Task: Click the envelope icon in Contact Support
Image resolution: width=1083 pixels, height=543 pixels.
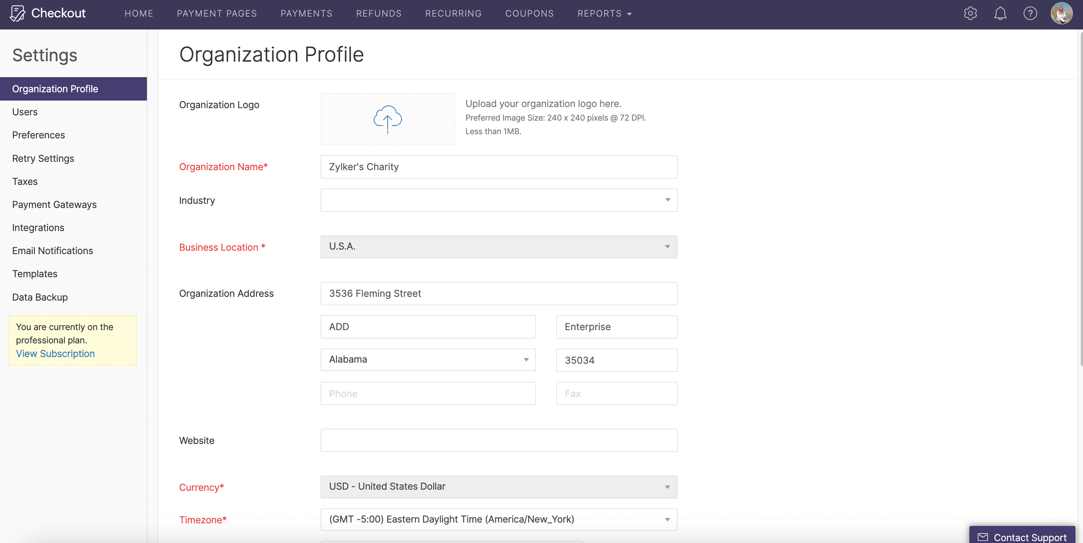Action: pyautogui.click(x=983, y=537)
